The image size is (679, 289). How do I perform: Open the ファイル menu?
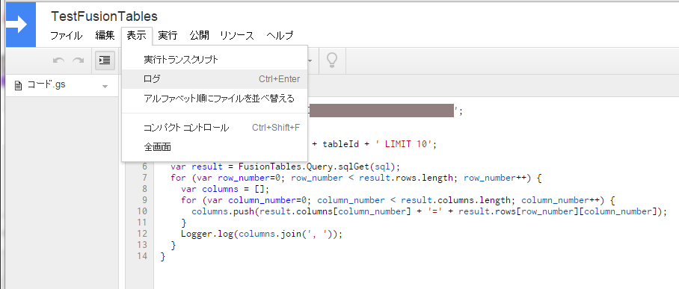67,36
